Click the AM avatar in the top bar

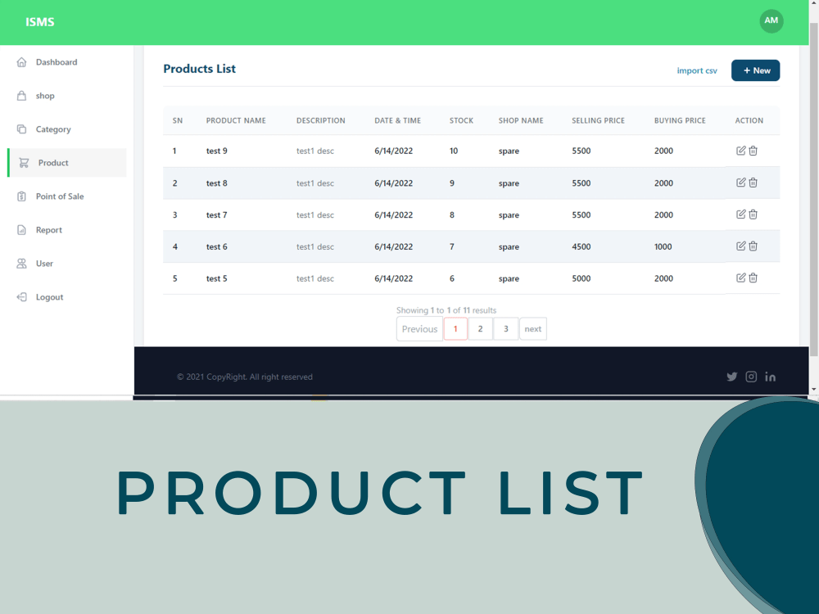(771, 21)
